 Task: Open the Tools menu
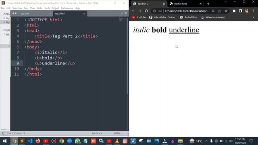point(47,8)
